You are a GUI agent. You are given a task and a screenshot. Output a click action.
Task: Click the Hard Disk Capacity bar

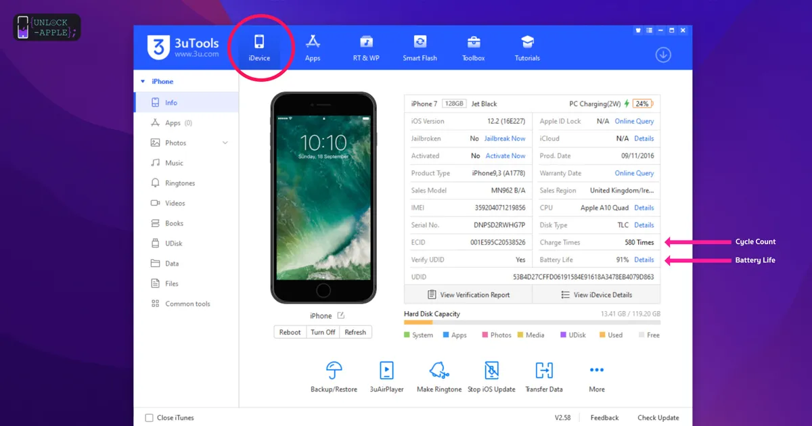click(532, 323)
